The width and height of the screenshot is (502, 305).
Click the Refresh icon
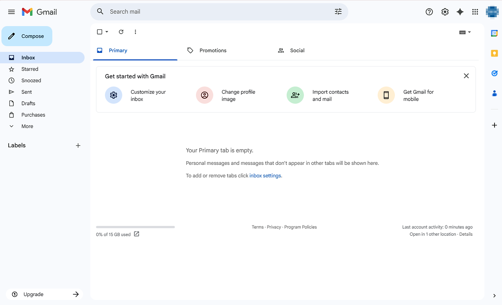[x=121, y=32]
